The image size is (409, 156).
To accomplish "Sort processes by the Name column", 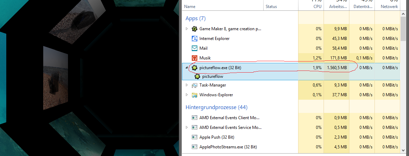I will [x=190, y=7].
